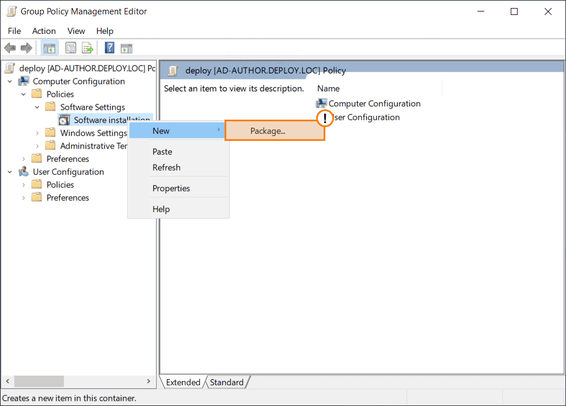The height and width of the screenshot is (406, 566).
Task: Click the Computer Configuration icon in the tree
Action: tap(24, 81)
